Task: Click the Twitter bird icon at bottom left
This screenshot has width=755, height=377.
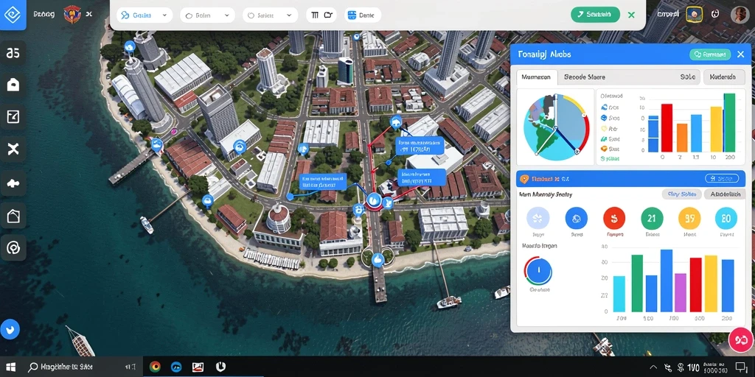Action: (10, 329)
